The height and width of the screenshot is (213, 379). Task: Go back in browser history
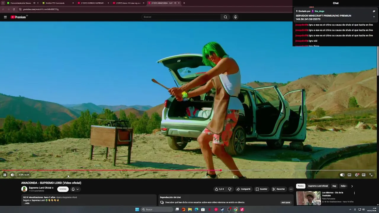pyautogui.click(x=3, y=9)
